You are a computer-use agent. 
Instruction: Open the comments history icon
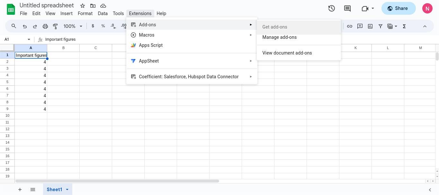coord(347,9)
